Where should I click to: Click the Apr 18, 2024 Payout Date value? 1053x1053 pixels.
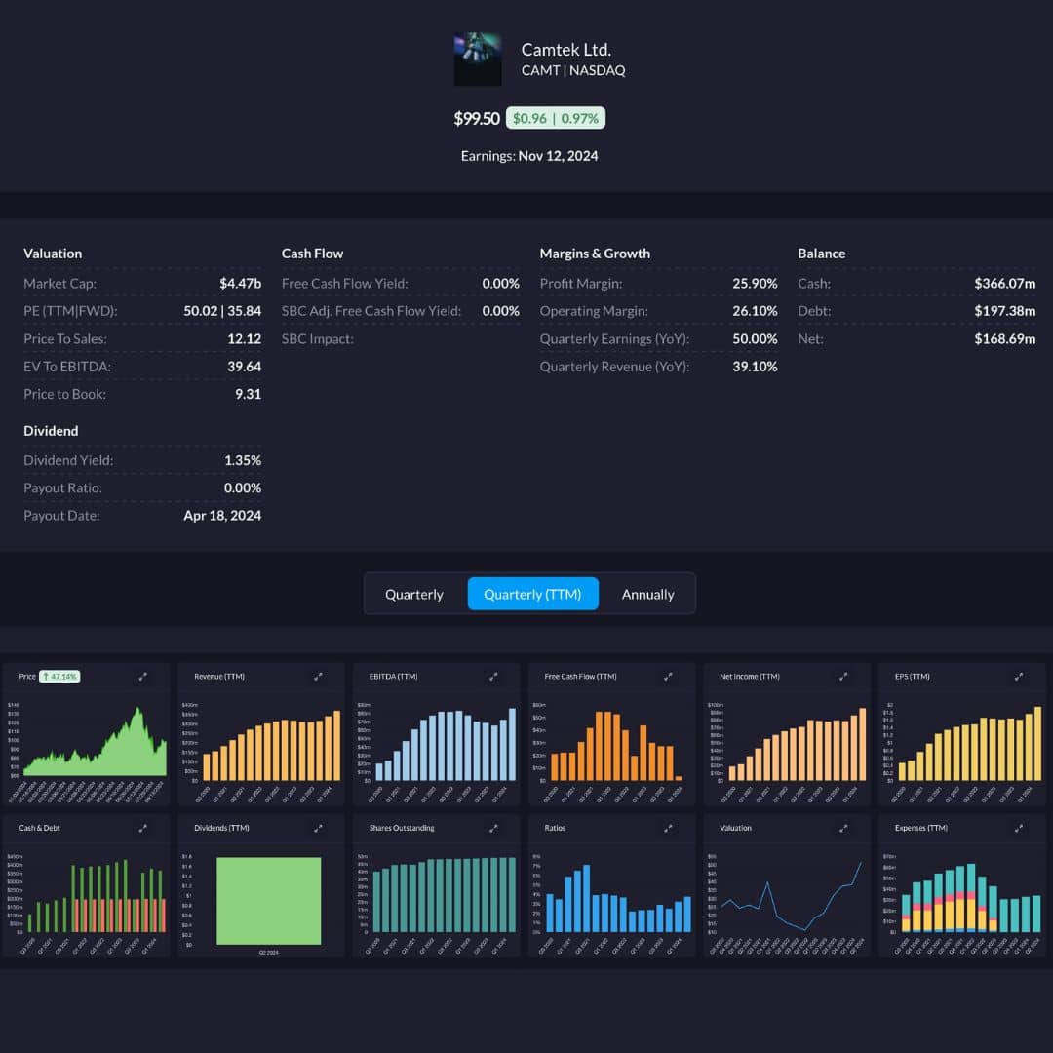[222, 516]
